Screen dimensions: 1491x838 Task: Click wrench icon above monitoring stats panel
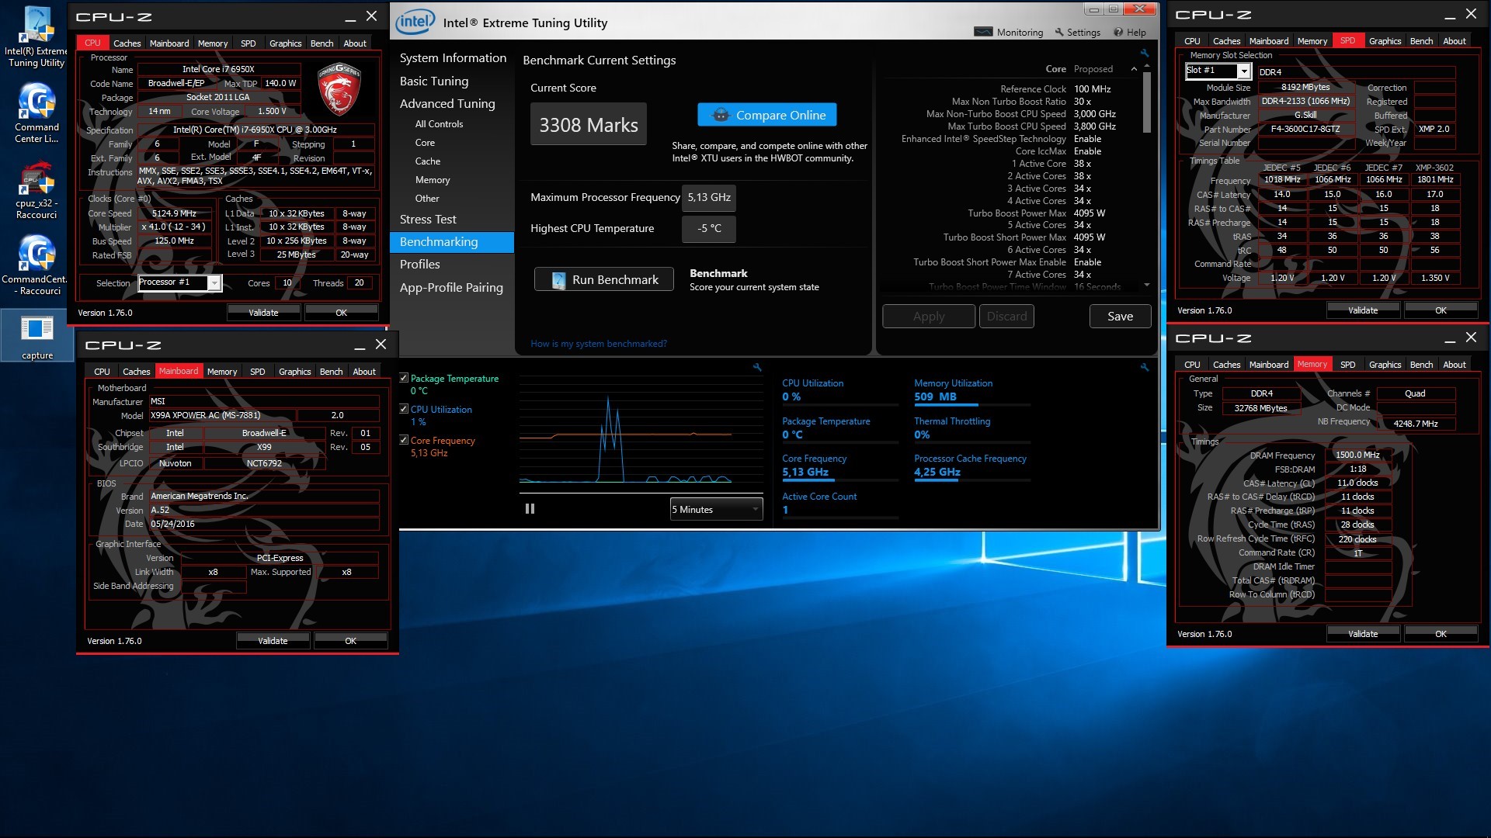coord(1144,367)
